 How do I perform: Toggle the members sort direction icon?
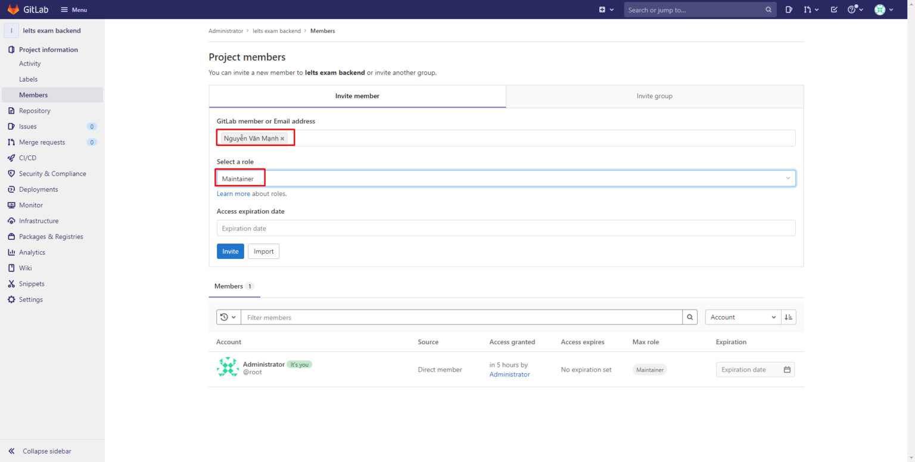[788, 317]
